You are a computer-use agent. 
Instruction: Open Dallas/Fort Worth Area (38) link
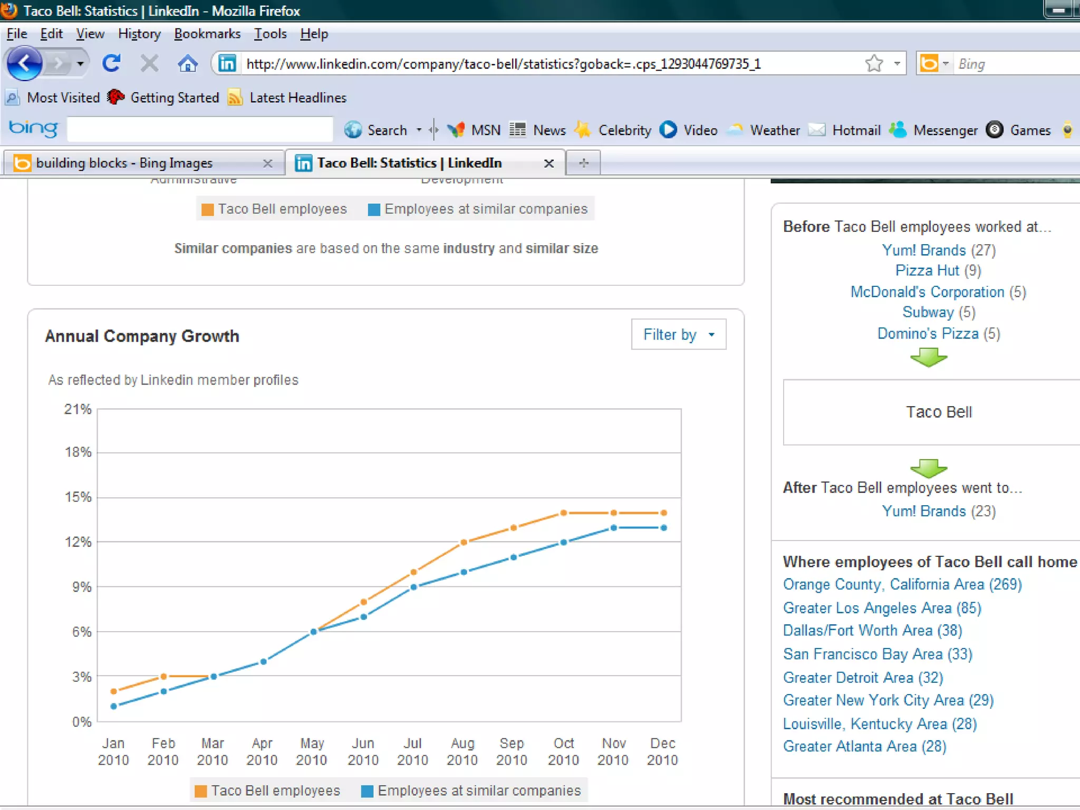[873, 631]
